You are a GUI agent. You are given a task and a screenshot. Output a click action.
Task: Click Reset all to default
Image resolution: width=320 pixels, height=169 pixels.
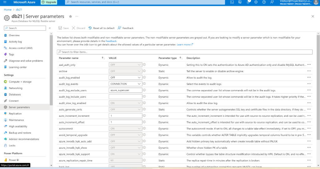click(102, 28)
